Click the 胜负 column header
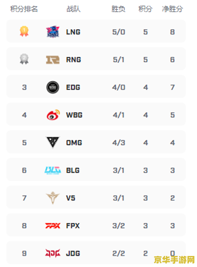 (119, 9)
